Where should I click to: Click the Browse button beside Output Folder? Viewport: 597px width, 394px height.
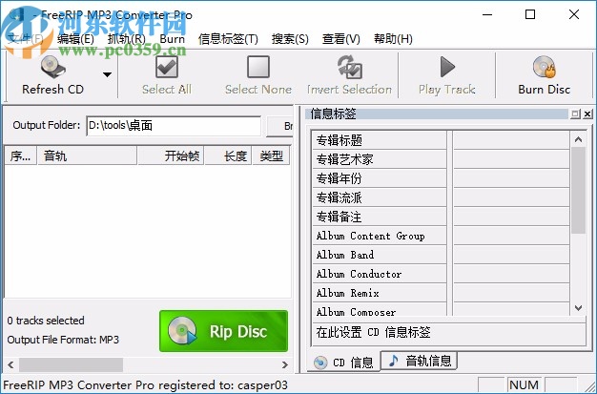coord(280,126)
